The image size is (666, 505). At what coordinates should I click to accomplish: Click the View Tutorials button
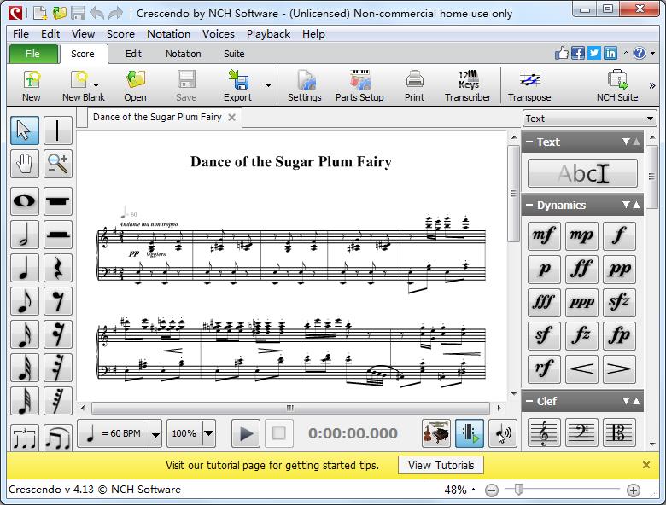click(x=441, y=465)
